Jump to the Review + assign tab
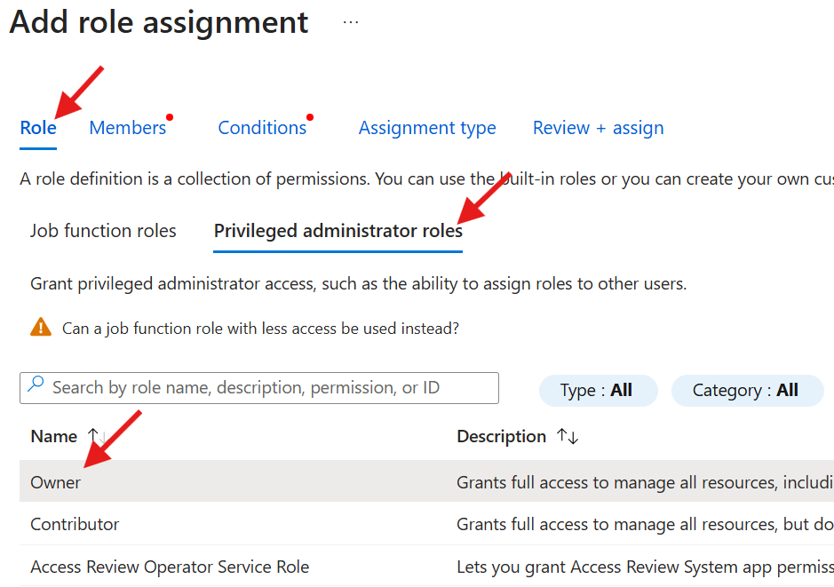 (598, 128)
